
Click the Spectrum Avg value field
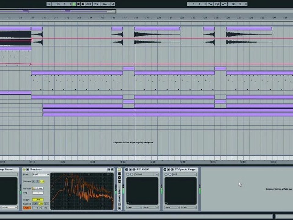point(38,193)
